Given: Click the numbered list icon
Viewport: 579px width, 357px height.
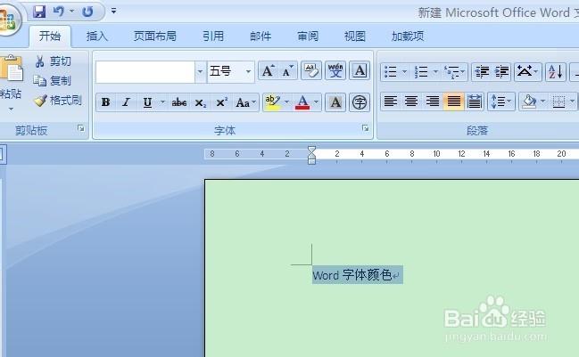Looking at the screenshot, I should [x=421, y=71].
